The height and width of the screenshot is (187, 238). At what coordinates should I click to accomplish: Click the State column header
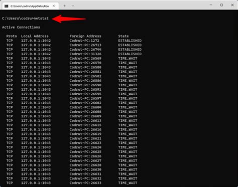click(124, 36)
